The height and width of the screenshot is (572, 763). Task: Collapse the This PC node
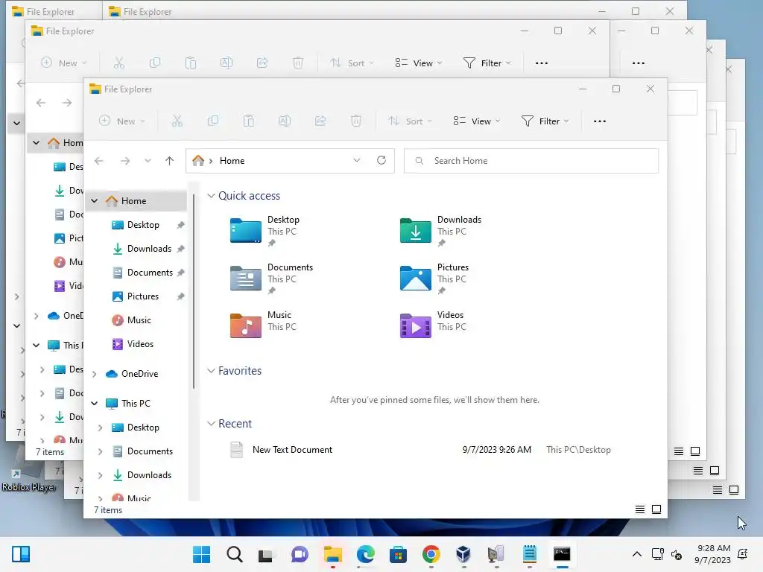point(95,404)
